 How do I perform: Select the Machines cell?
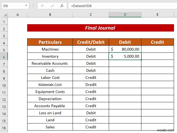point(50,49)
